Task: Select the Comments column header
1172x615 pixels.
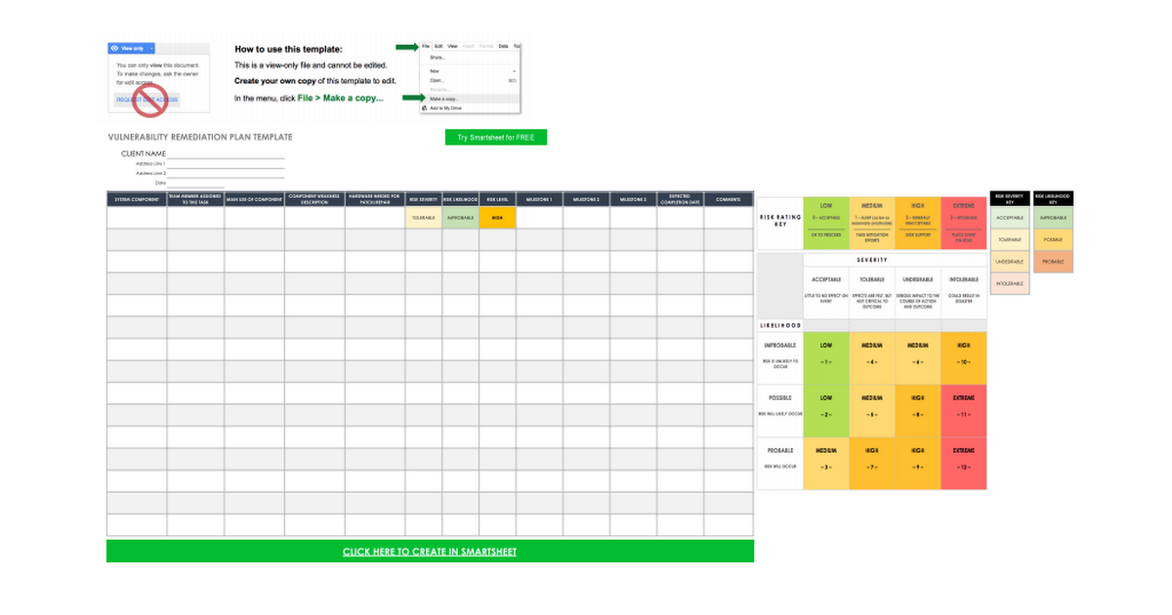Action: [729, 199]
